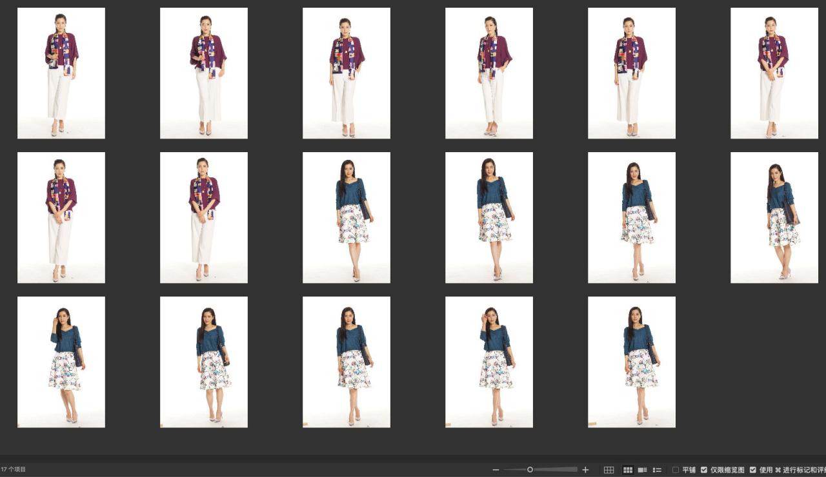Click the 17 个项目 item count label
This screenshot has height=477, width=826.
[14, 470]
